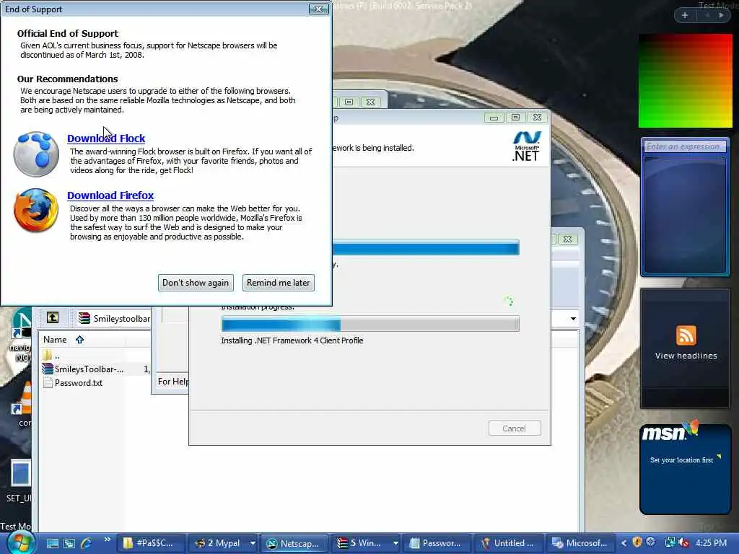Select the Password.txt file
The height and width of the screenshot is (554, 739).
point(73,383)
